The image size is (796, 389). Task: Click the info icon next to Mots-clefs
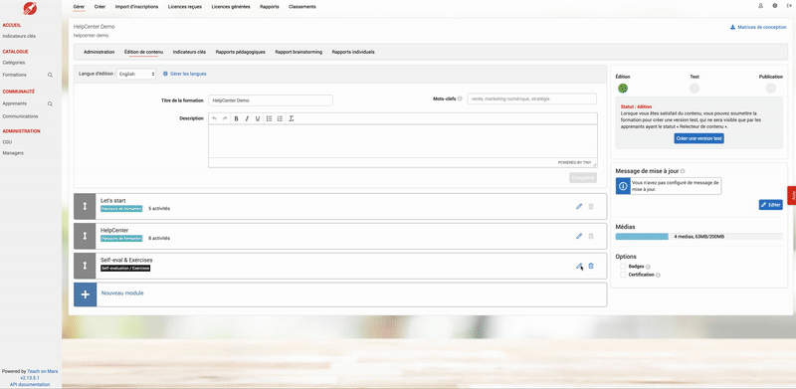pos(460,98)
